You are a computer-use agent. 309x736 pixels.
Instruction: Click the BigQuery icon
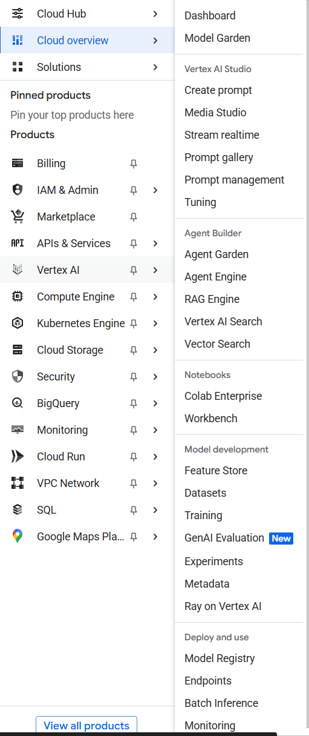pyautogui.click(x=18, y=403)
